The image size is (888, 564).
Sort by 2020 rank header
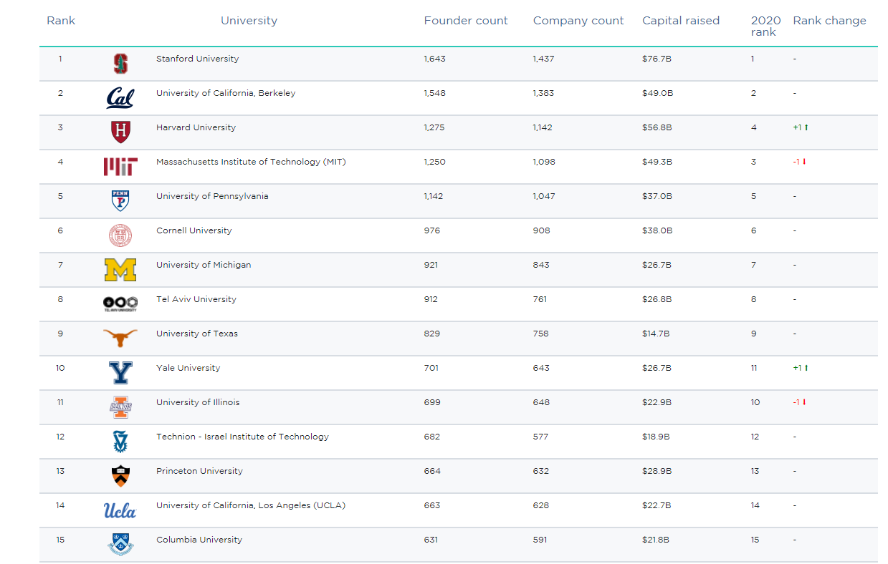click(x=765, y=26)
